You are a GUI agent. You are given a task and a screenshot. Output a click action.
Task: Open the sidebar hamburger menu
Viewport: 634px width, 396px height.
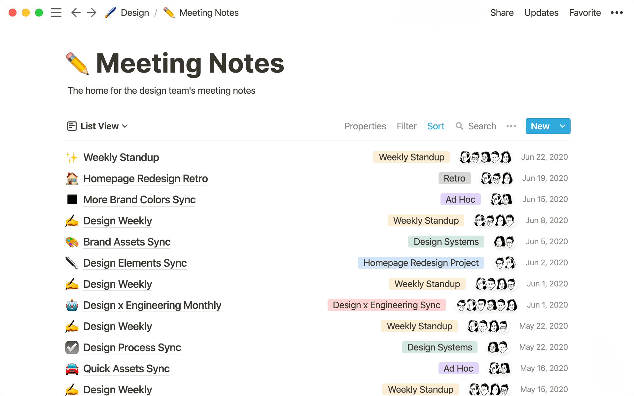click(56, 13)
